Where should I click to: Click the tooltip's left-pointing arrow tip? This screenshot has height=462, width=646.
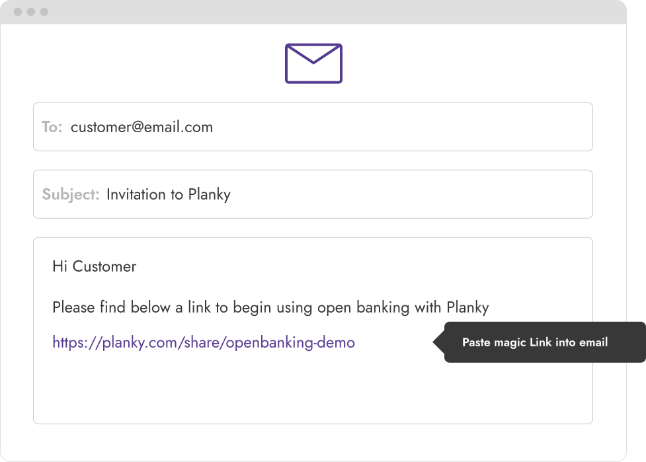point(436,342)
